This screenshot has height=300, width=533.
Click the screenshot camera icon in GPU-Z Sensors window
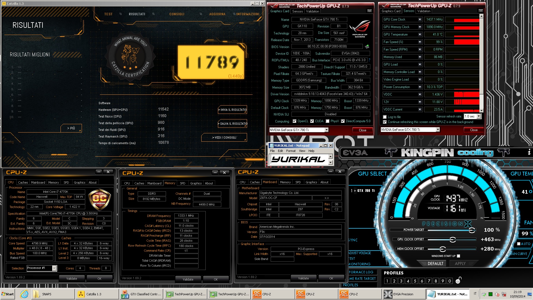pos(481,11)
